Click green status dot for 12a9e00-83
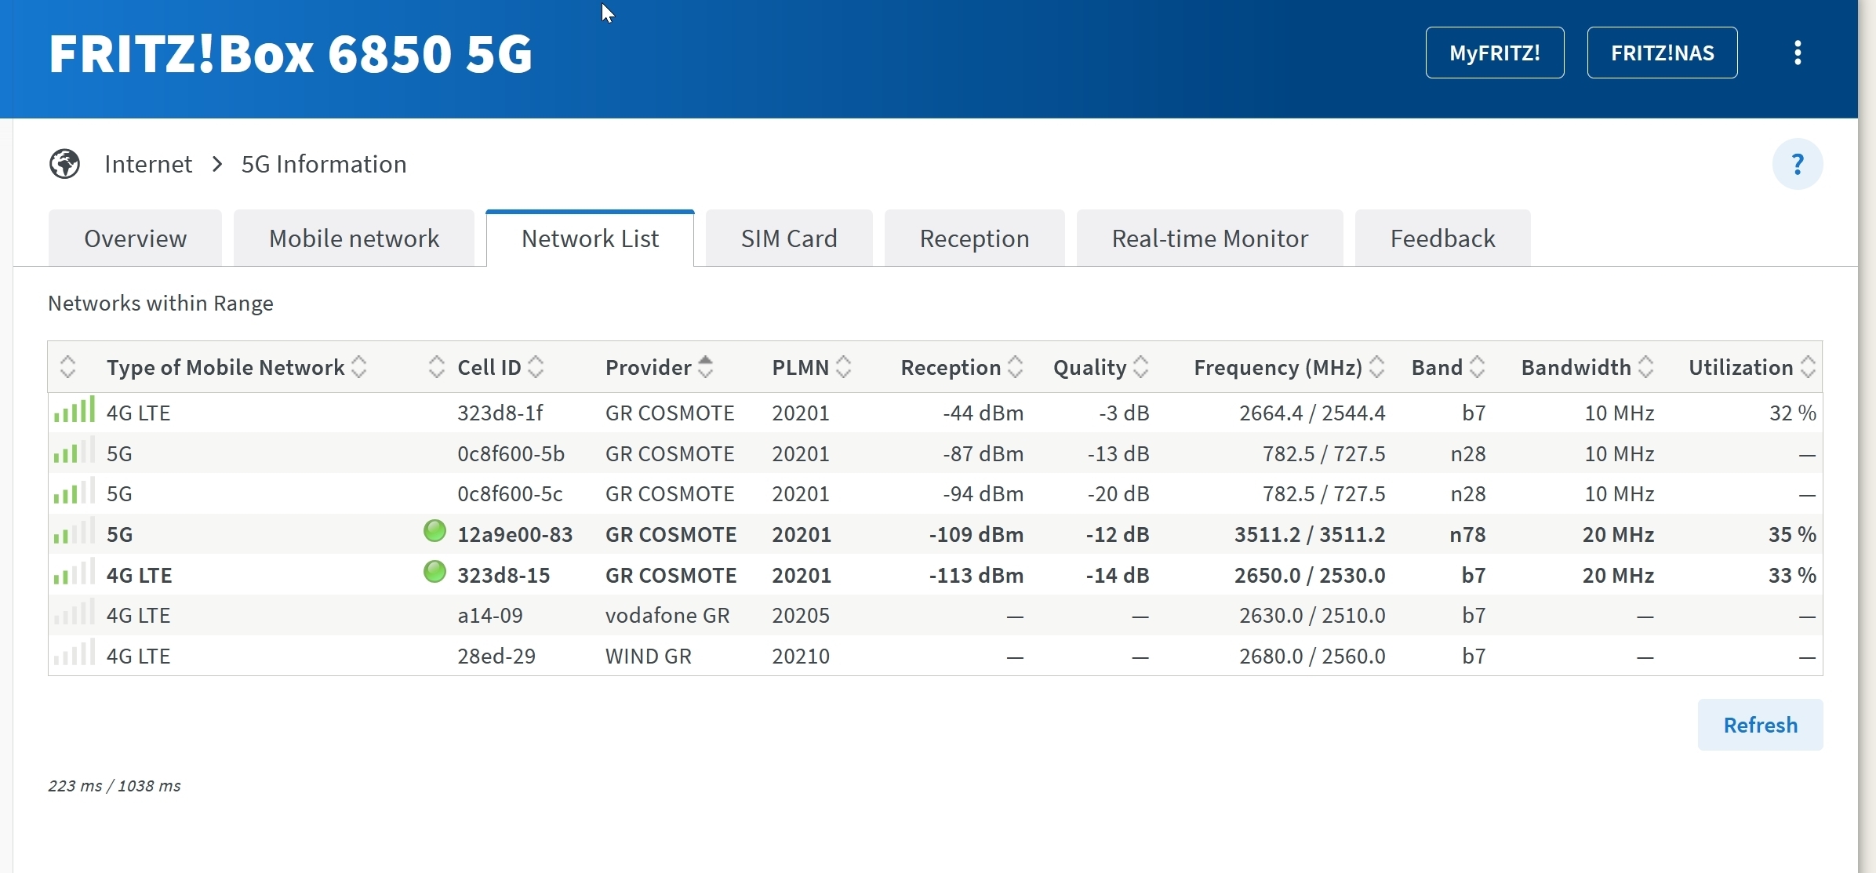This screenshot has height=873, width=1876. [x=434, y=531]
